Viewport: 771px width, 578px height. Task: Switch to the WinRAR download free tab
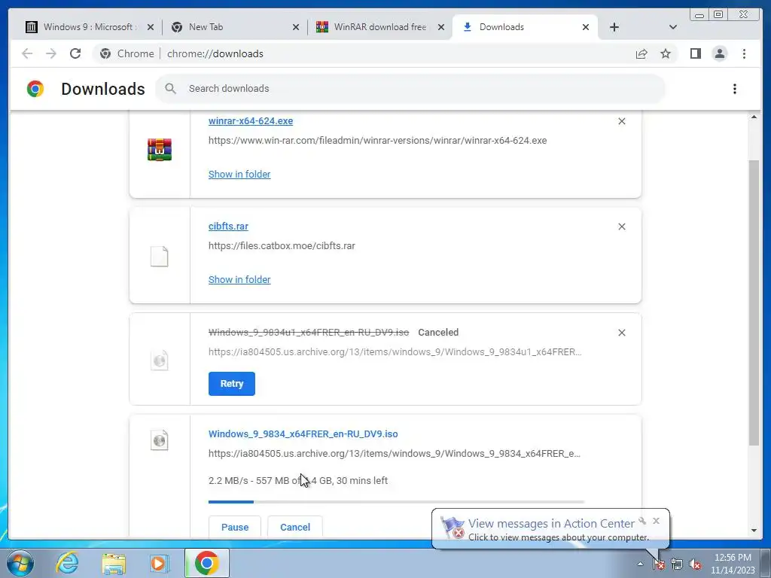coord(379,27)
